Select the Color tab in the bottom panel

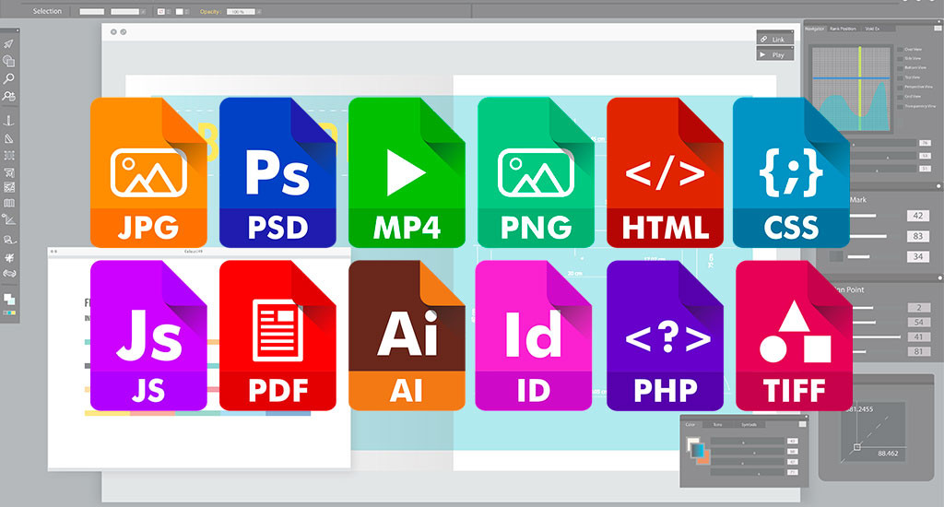[x=690, y=425]
